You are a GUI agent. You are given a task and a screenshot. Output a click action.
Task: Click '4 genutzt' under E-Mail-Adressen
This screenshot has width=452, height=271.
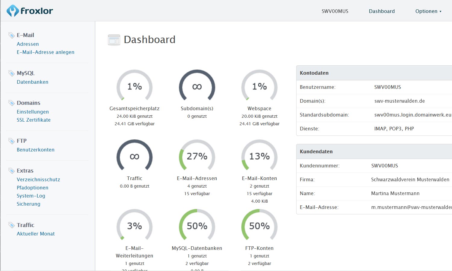coord(197,186)
